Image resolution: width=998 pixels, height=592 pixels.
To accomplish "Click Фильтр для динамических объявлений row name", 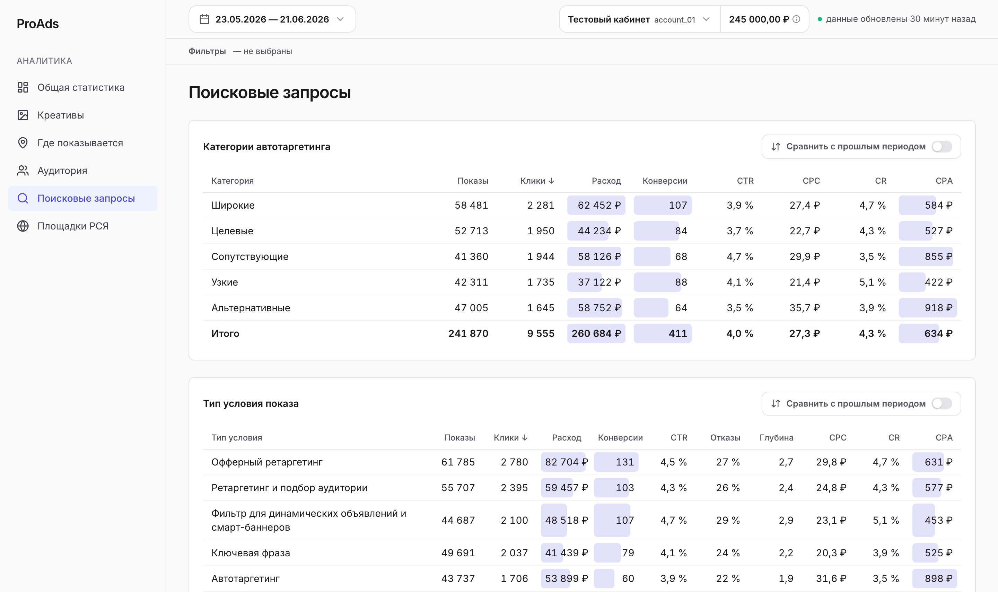I will coord(309,520).
